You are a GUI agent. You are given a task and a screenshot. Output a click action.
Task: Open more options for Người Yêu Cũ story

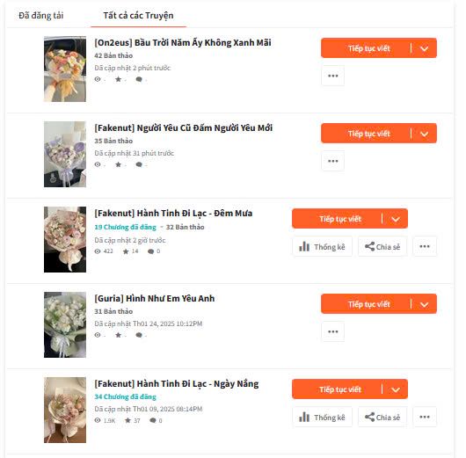[x=333, y=161]
